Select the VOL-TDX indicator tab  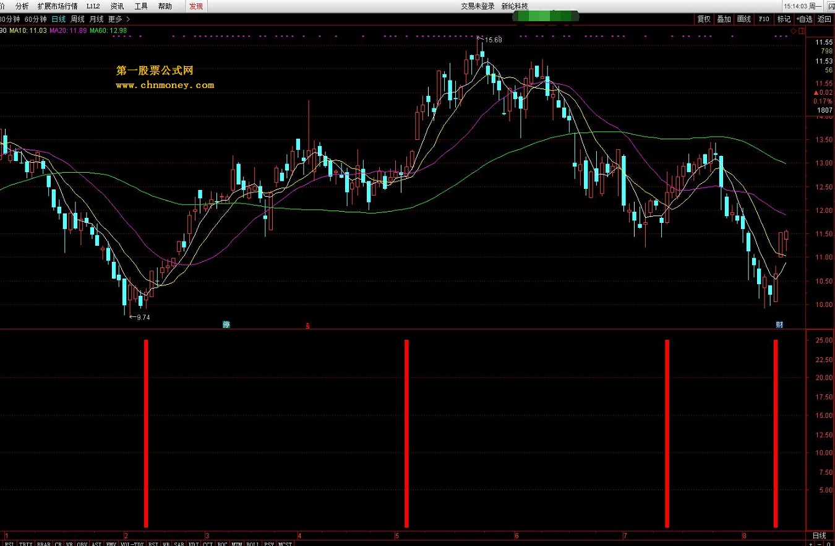(132, 543)
